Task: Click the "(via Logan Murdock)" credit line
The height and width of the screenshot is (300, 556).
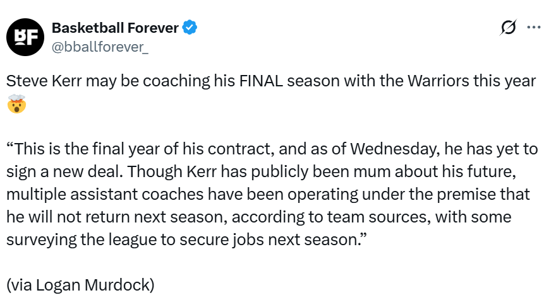Action: coord(80,284)
